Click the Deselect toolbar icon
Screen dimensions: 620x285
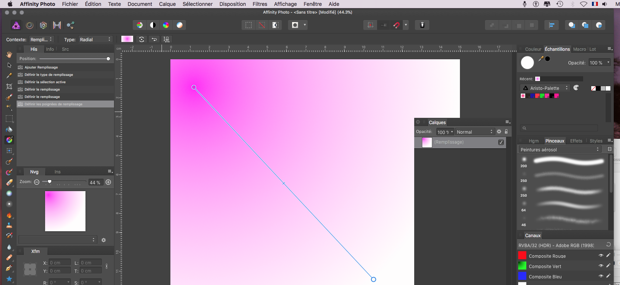tap(262, 25)
